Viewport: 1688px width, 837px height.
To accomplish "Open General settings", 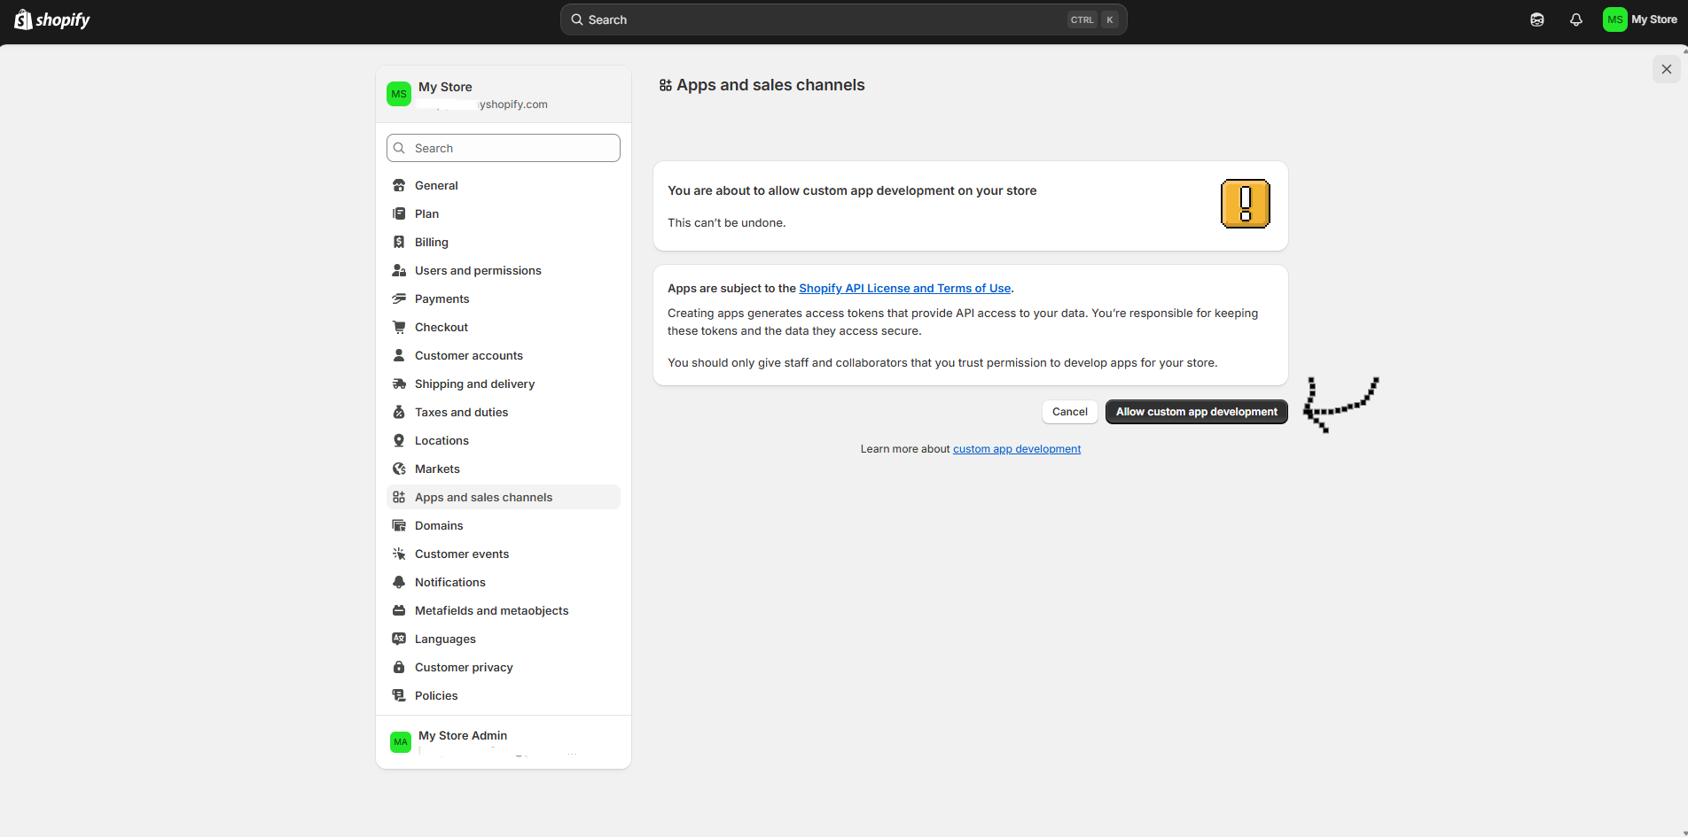I will (504, 185).
